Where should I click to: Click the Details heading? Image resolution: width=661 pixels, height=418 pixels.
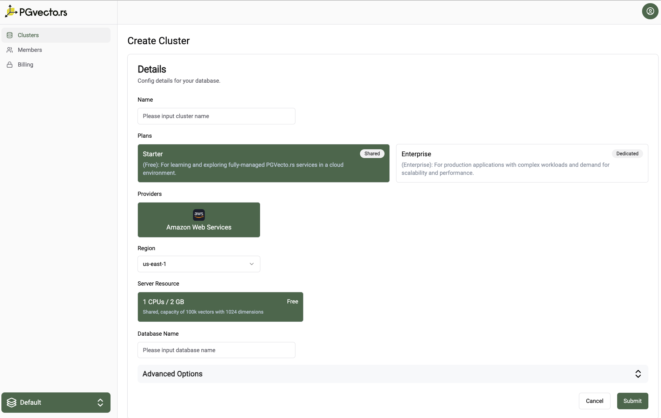point(152,69)
